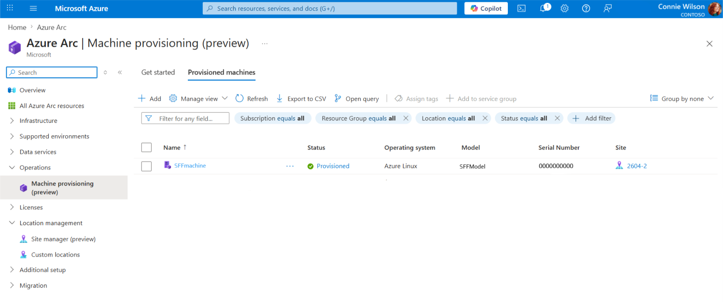This screenshot has height=302, width=723.
Task: Open All Azure Arc resources
Action: point(52,106)
